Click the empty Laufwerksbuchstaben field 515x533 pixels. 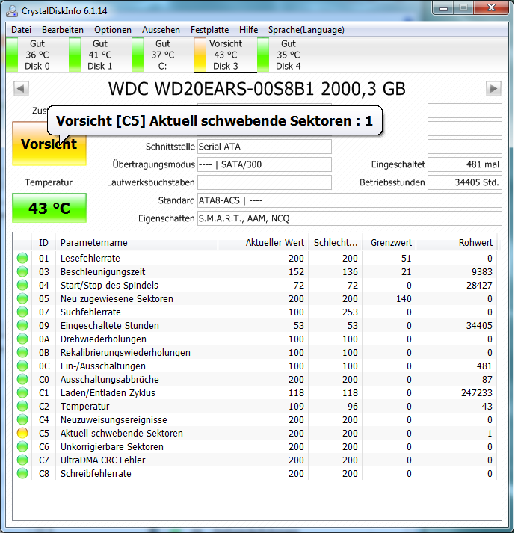pos(264,182)
